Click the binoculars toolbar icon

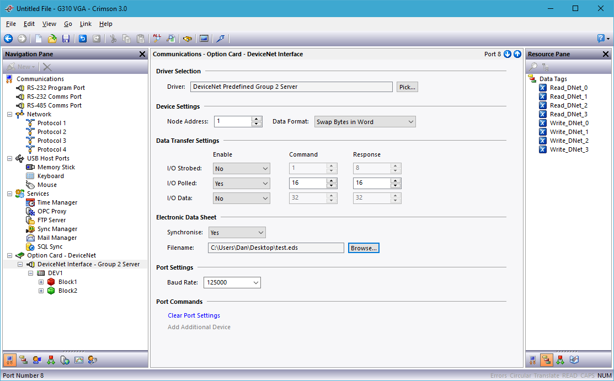coord(188,39)
